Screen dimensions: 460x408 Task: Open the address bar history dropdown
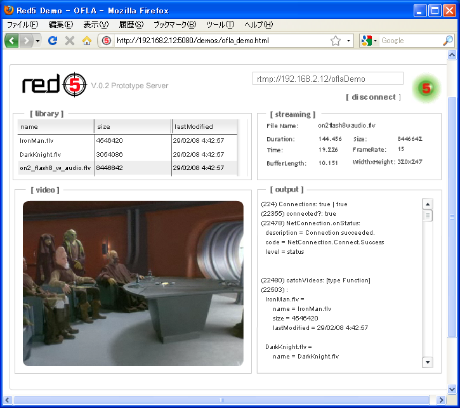click(348, 41)
